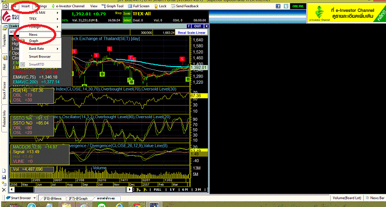386x207 pixels.
Task: Click the save disk icon in left sidebar
Action: 4,177
